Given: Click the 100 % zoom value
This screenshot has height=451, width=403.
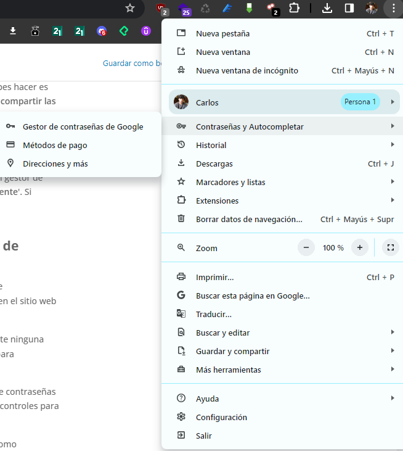Looking at the screenshot, I should 333,247.
